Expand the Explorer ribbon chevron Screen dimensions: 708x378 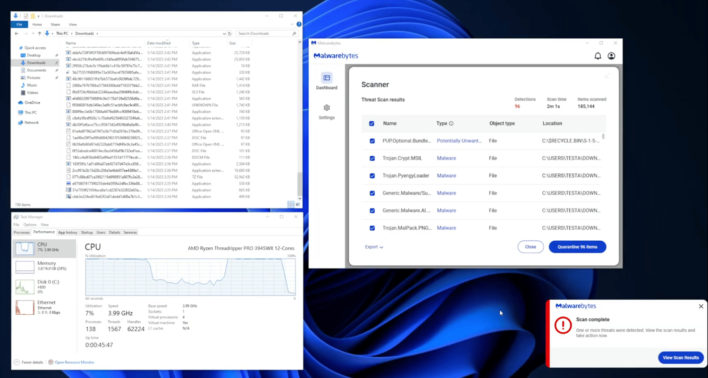(x=293, y=25)
